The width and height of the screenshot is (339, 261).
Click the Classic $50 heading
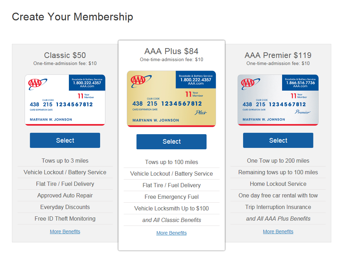point(65,55)
